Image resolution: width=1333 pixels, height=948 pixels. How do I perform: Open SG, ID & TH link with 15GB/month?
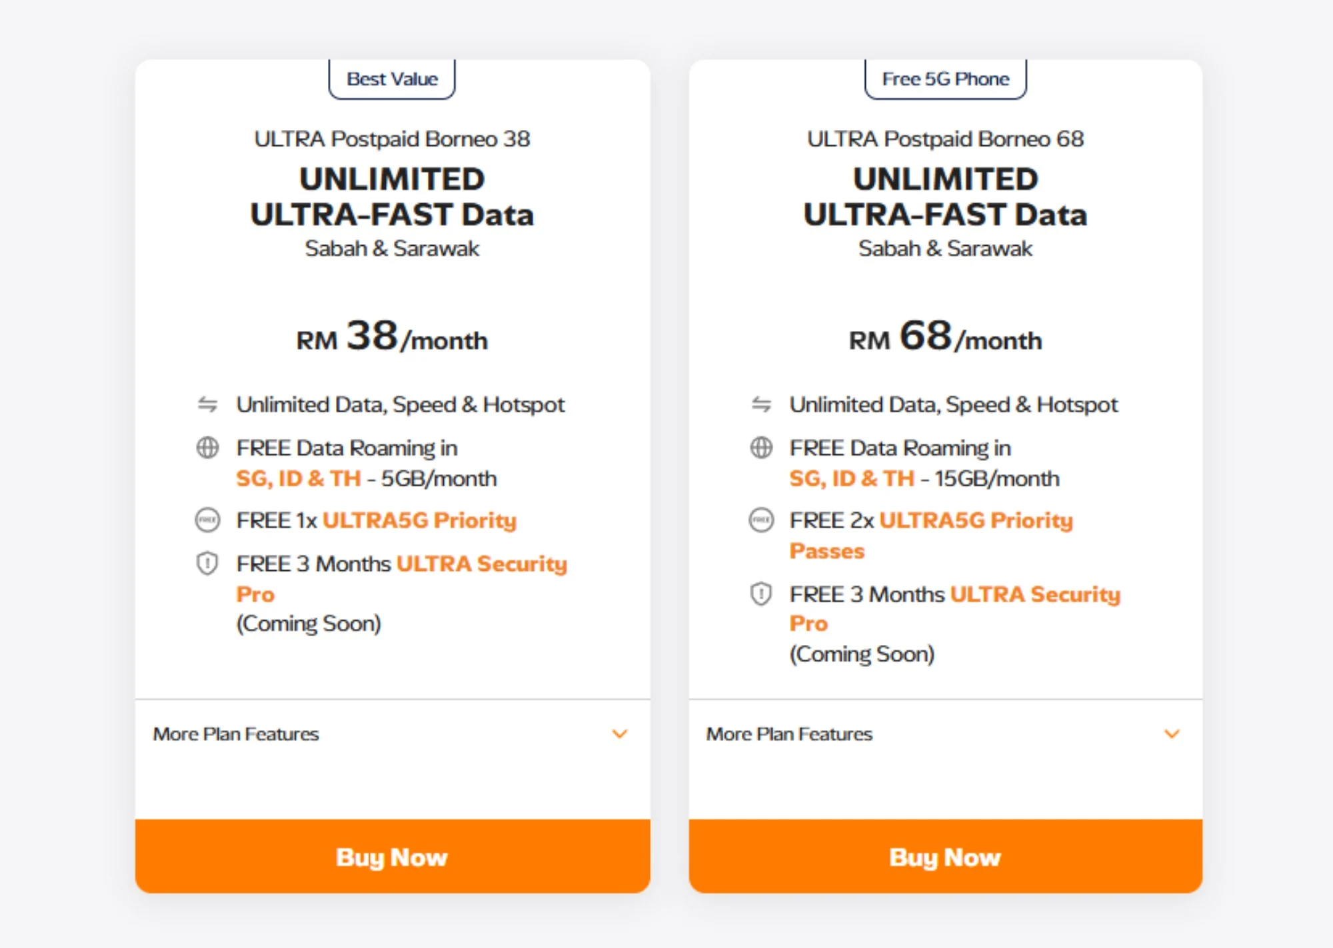pyautogui.click(x=851, y=478)
